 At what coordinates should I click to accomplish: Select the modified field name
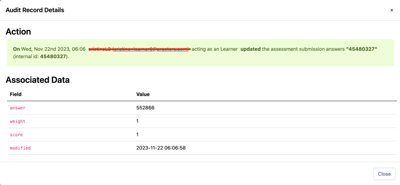pyautogui.click(x=20, y=148)
